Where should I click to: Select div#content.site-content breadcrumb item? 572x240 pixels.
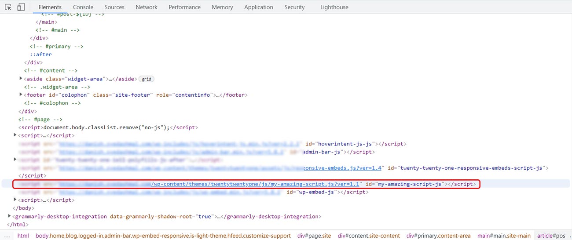pos(369,236)
